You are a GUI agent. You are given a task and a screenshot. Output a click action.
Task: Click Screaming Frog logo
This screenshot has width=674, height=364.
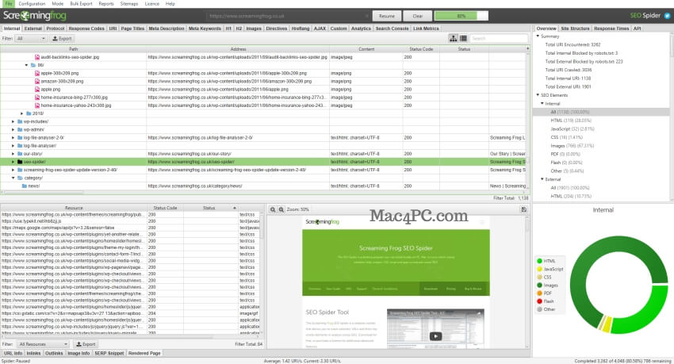[34, 16]
